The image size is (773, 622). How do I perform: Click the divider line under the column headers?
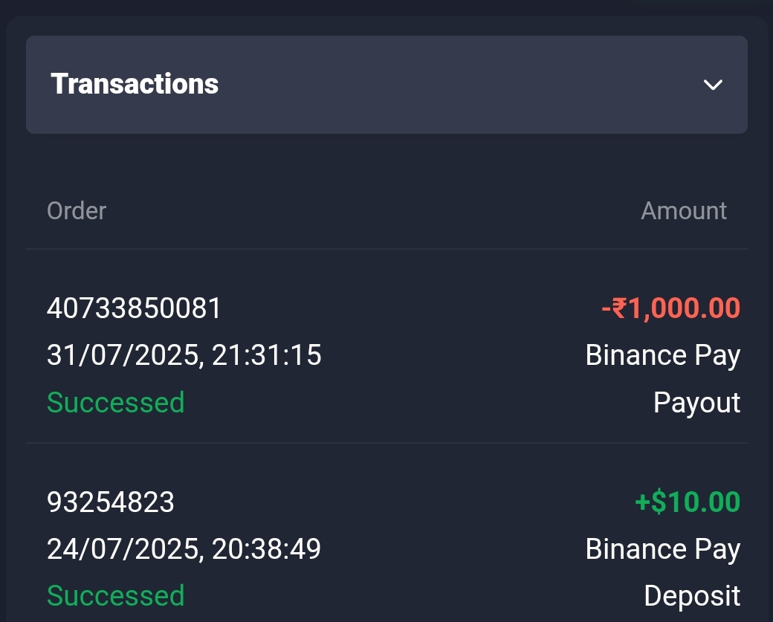(x=386, y=248)
